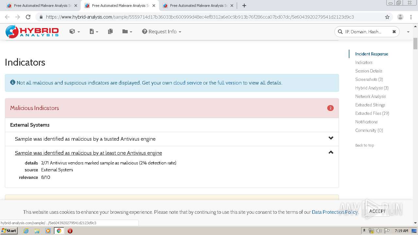Click the copy documents icon in navbar
The image size is (418, 235).
pyautogui.click(x=110, y=32)
